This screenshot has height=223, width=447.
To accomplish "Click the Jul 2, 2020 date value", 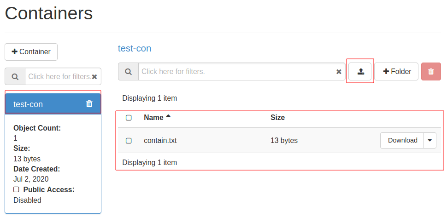I will click(x=31, y=179).
